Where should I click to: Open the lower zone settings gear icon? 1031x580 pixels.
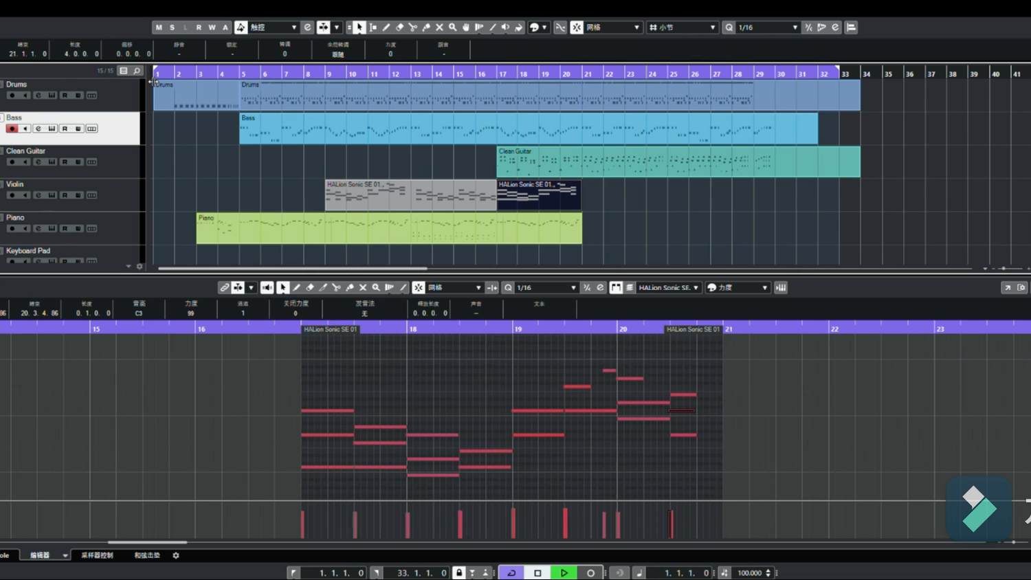[176, 555]
